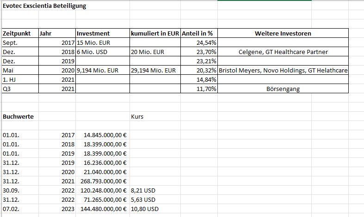
Task: Select the cell '15 Mio. EUR'
Action: point(103,42)
